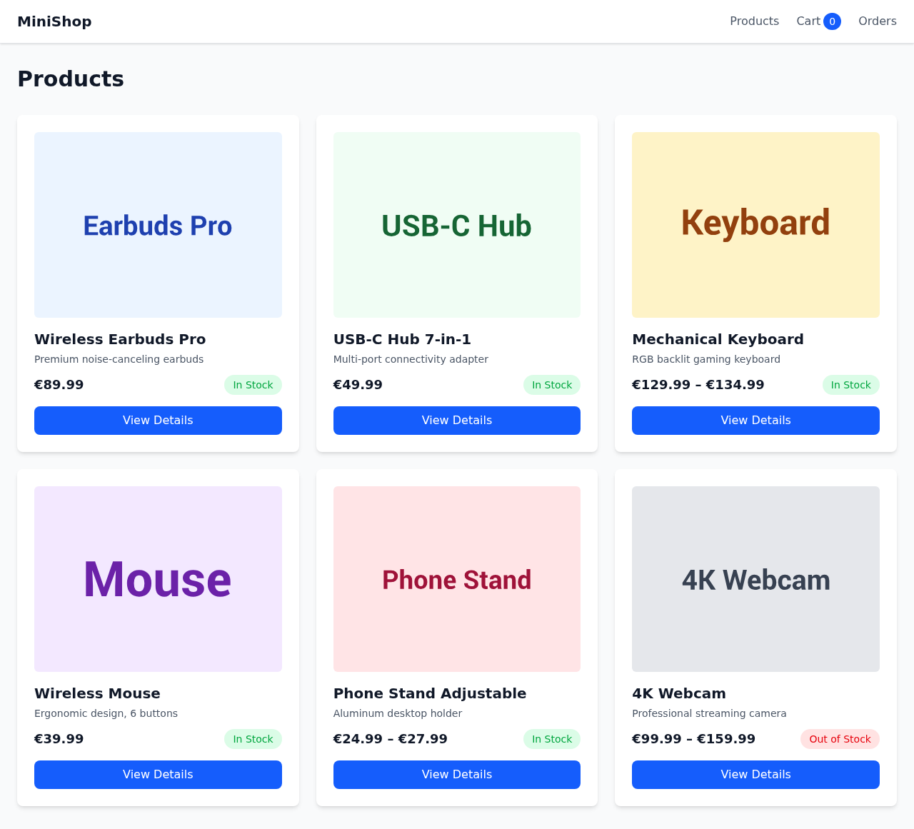View details for Wireless Mouse
This screenshot has height=829, width=914.
pos(158,775)
